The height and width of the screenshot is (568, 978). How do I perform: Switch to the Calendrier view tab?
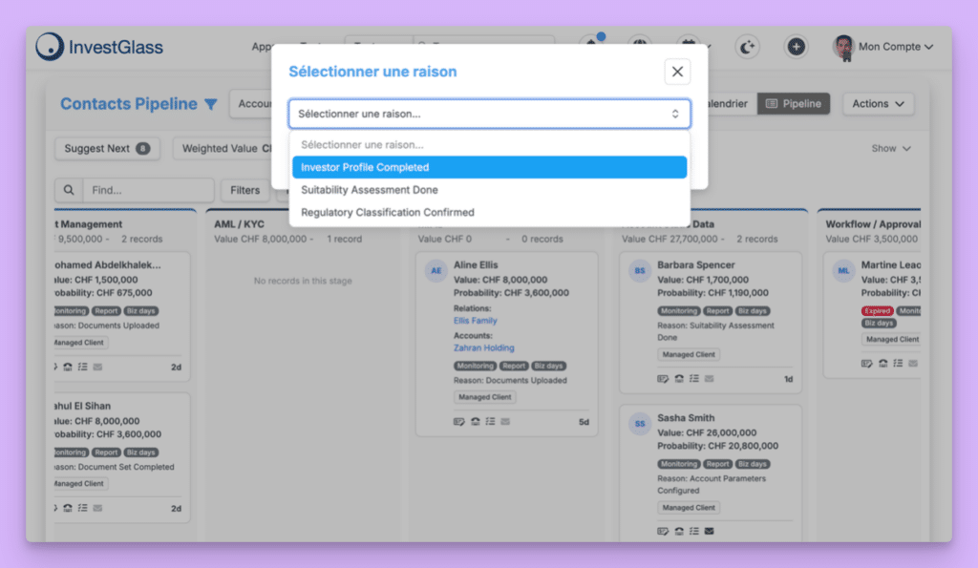coord(727,103)
